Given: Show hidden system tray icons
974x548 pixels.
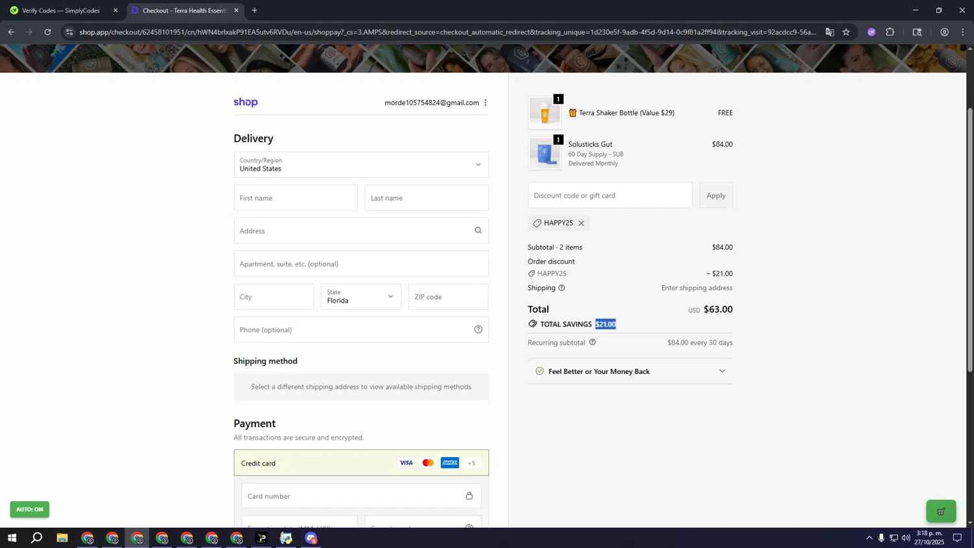Looking at the screenshot, I should (869, 538).
